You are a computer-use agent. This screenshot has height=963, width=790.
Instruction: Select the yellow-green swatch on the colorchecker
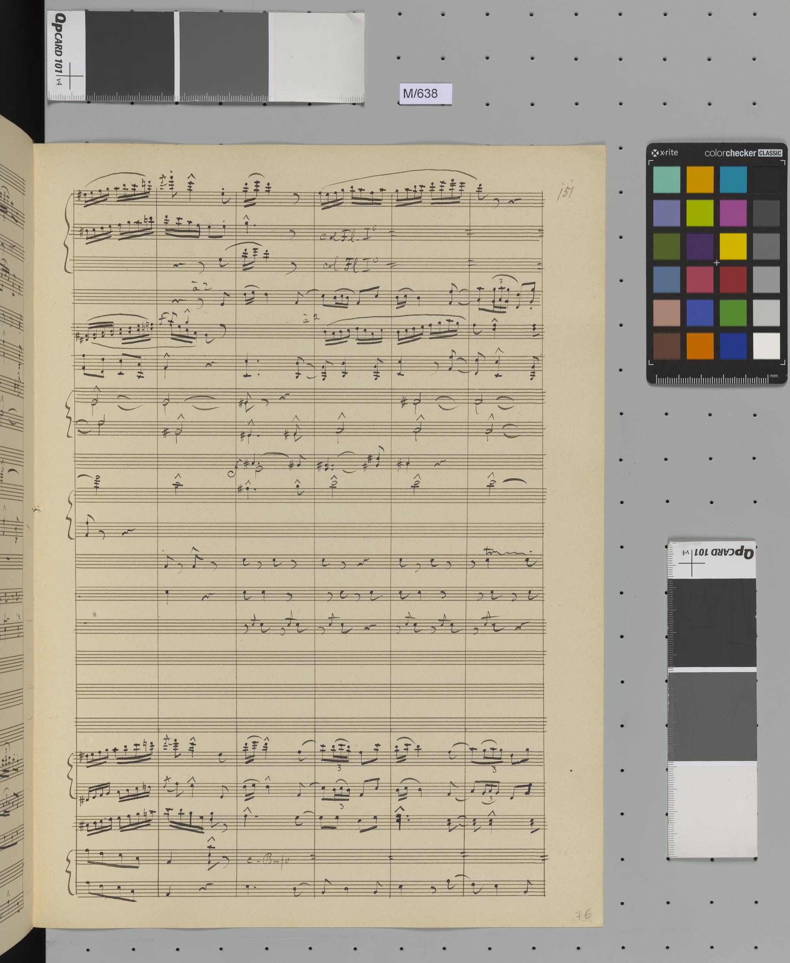point(700,213)
